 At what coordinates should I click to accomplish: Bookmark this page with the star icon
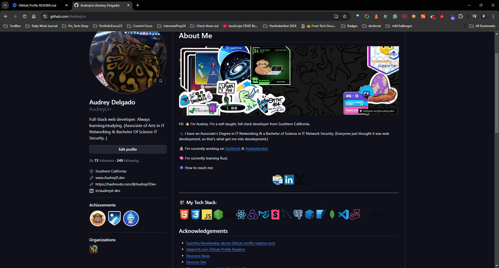[345, 16]
